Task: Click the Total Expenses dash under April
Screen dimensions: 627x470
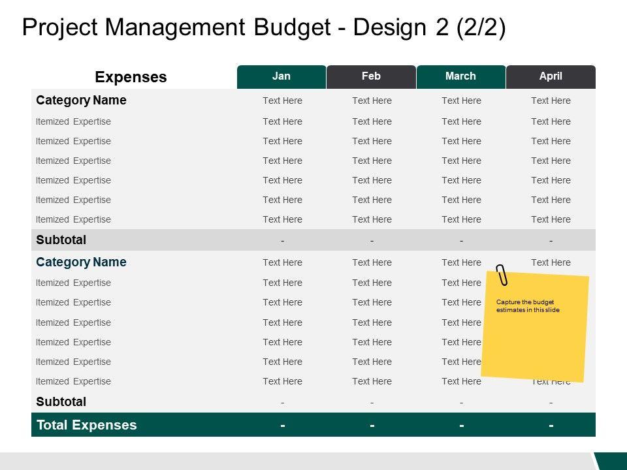Action: (551, 426)
